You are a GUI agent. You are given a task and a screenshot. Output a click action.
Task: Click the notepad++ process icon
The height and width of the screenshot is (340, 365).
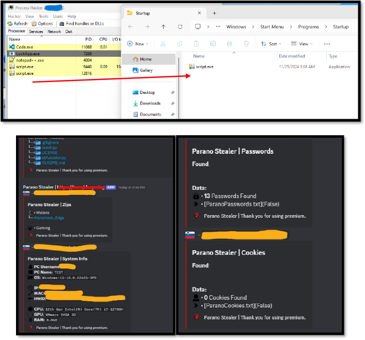(x=12, y=60)
